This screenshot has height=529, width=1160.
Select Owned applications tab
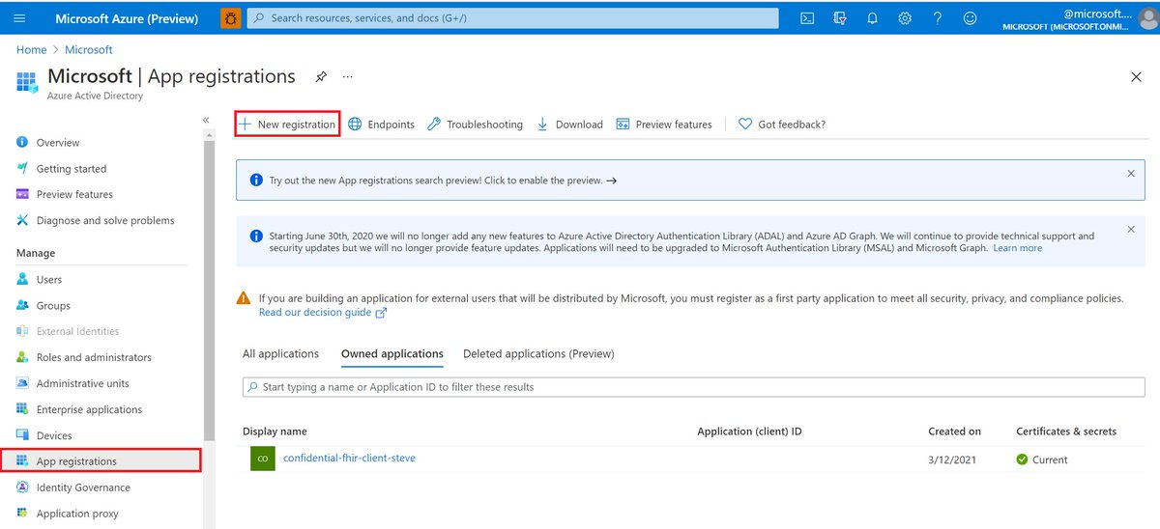click(x=392, y=354)
